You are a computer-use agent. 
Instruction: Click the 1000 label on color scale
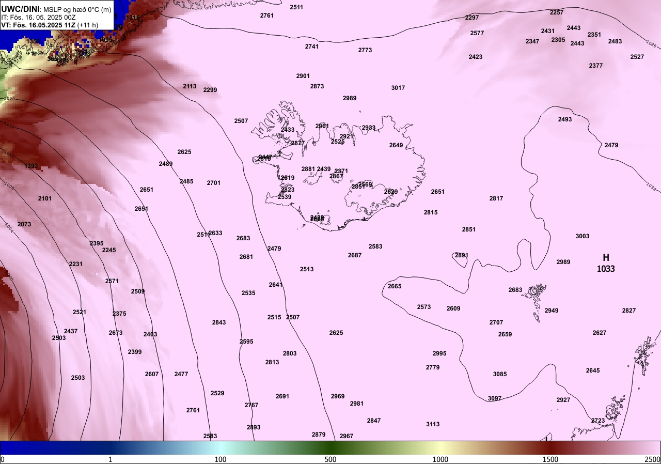(x=440, y=459)
